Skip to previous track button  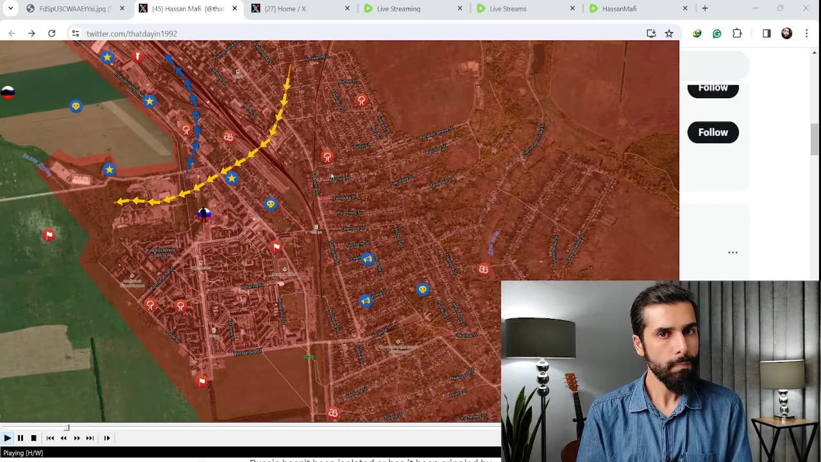point(50,438)
